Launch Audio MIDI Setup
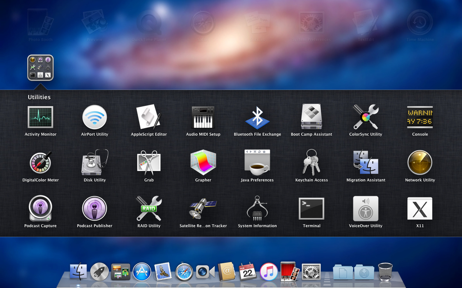 tap(203, 118)
